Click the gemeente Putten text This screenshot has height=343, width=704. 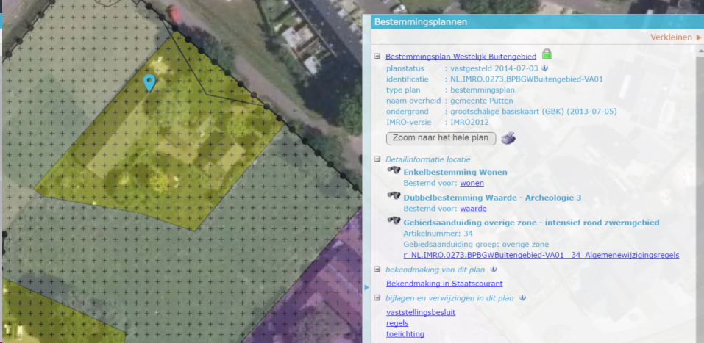click(482, 101)
